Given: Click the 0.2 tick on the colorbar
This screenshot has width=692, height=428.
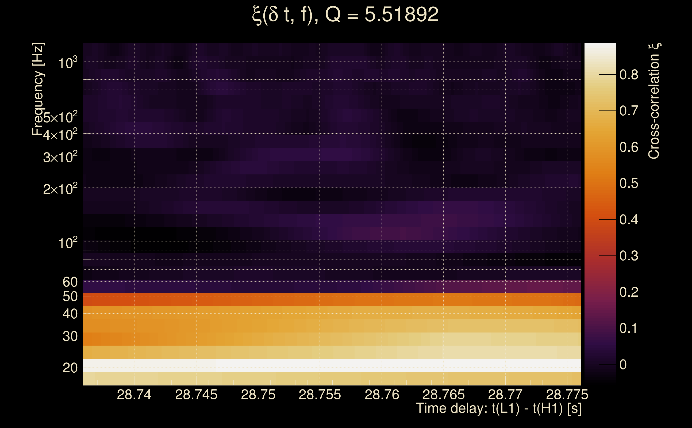Looking at the screenshot, I should click(x=629, y=292).
